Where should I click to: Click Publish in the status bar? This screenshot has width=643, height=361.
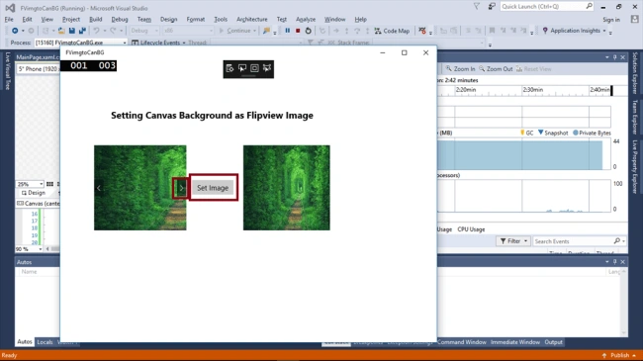pyautogui.click(x=619, y=355)
